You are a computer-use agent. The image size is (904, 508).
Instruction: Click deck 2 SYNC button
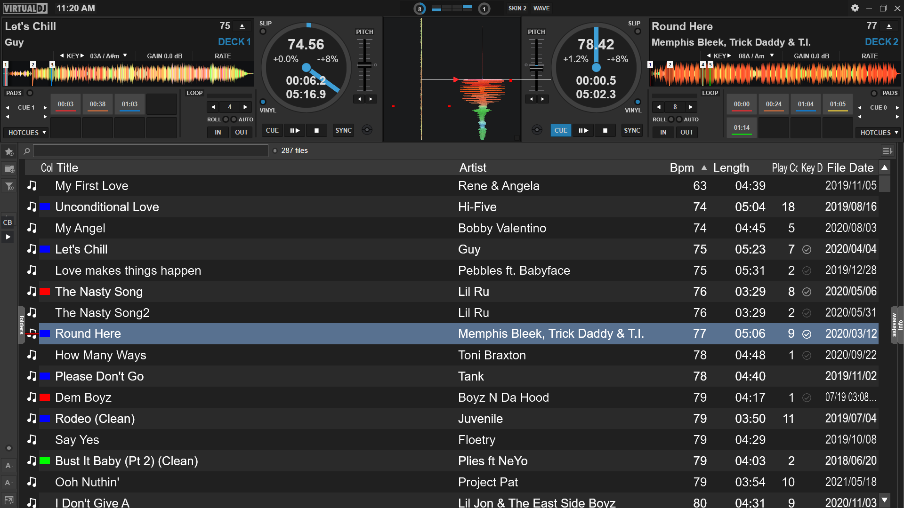[x=632, y=131]
